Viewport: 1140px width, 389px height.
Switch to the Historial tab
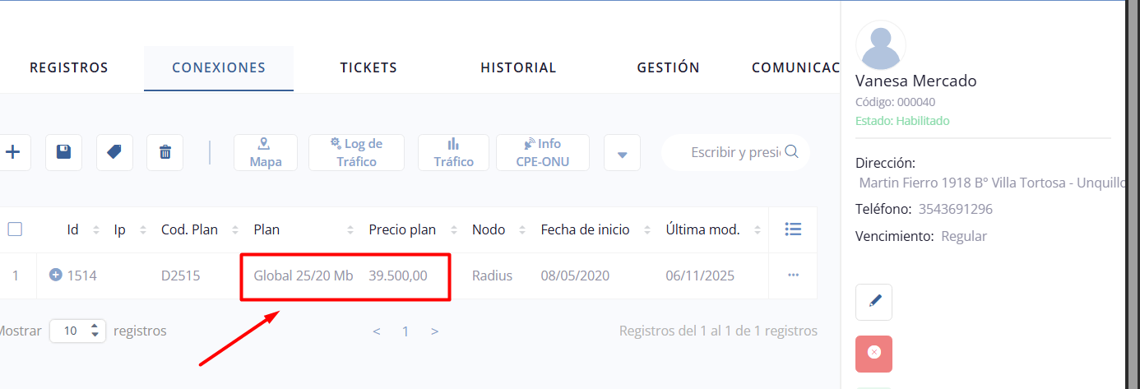[518, 67]
